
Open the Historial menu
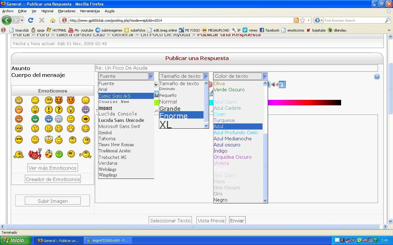point(47,11)
